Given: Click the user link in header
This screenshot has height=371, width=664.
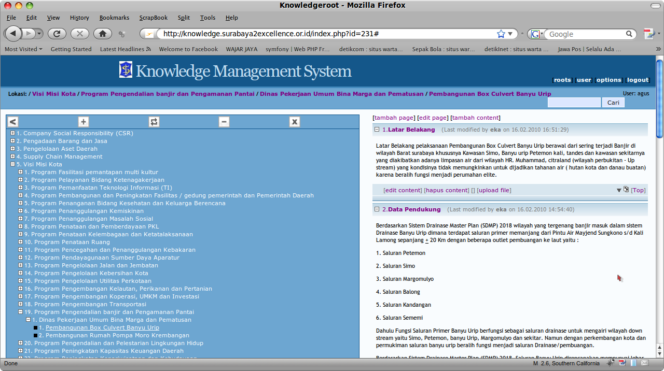Looking at the screenshot, I should (584, 80).
